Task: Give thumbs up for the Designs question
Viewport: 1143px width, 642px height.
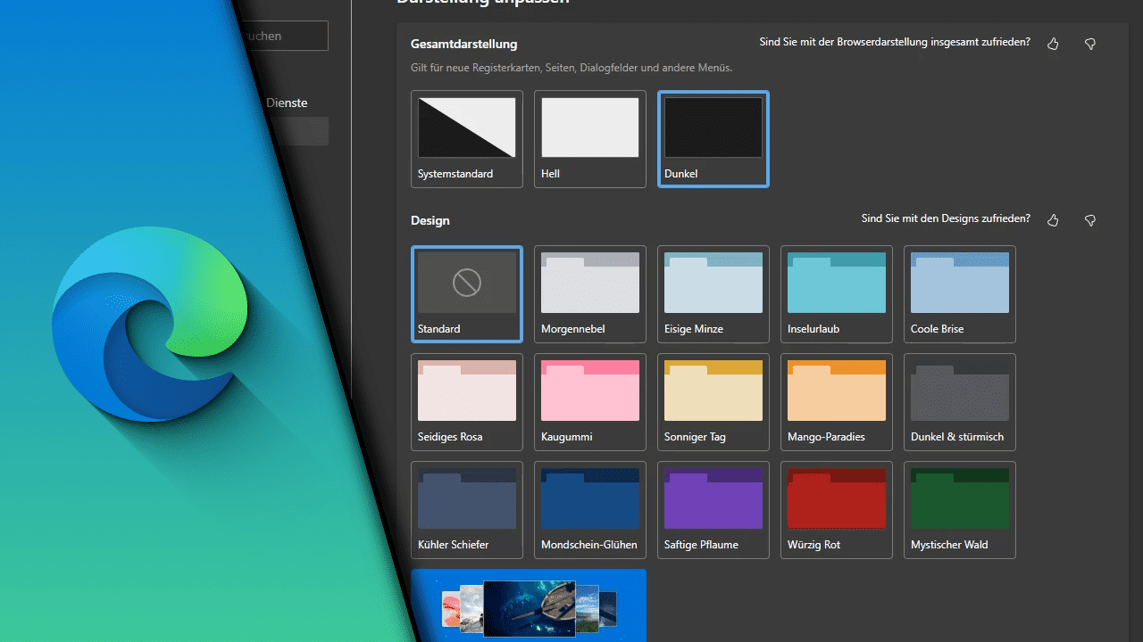Action: (x=1052, y=219)
